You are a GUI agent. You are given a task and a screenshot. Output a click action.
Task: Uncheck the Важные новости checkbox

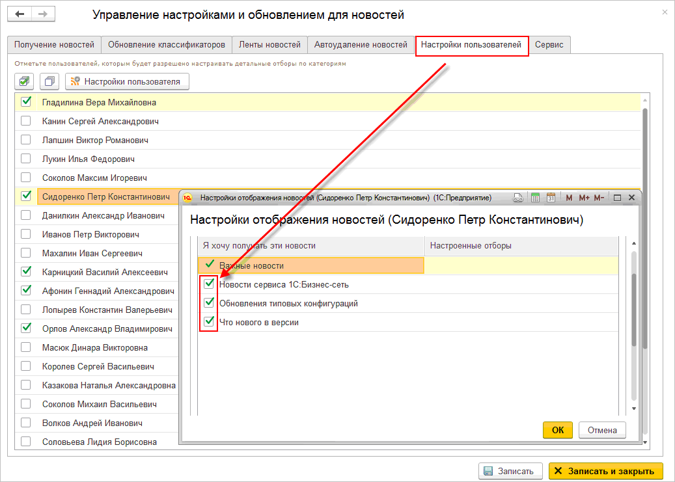click(x=208, y=265)
